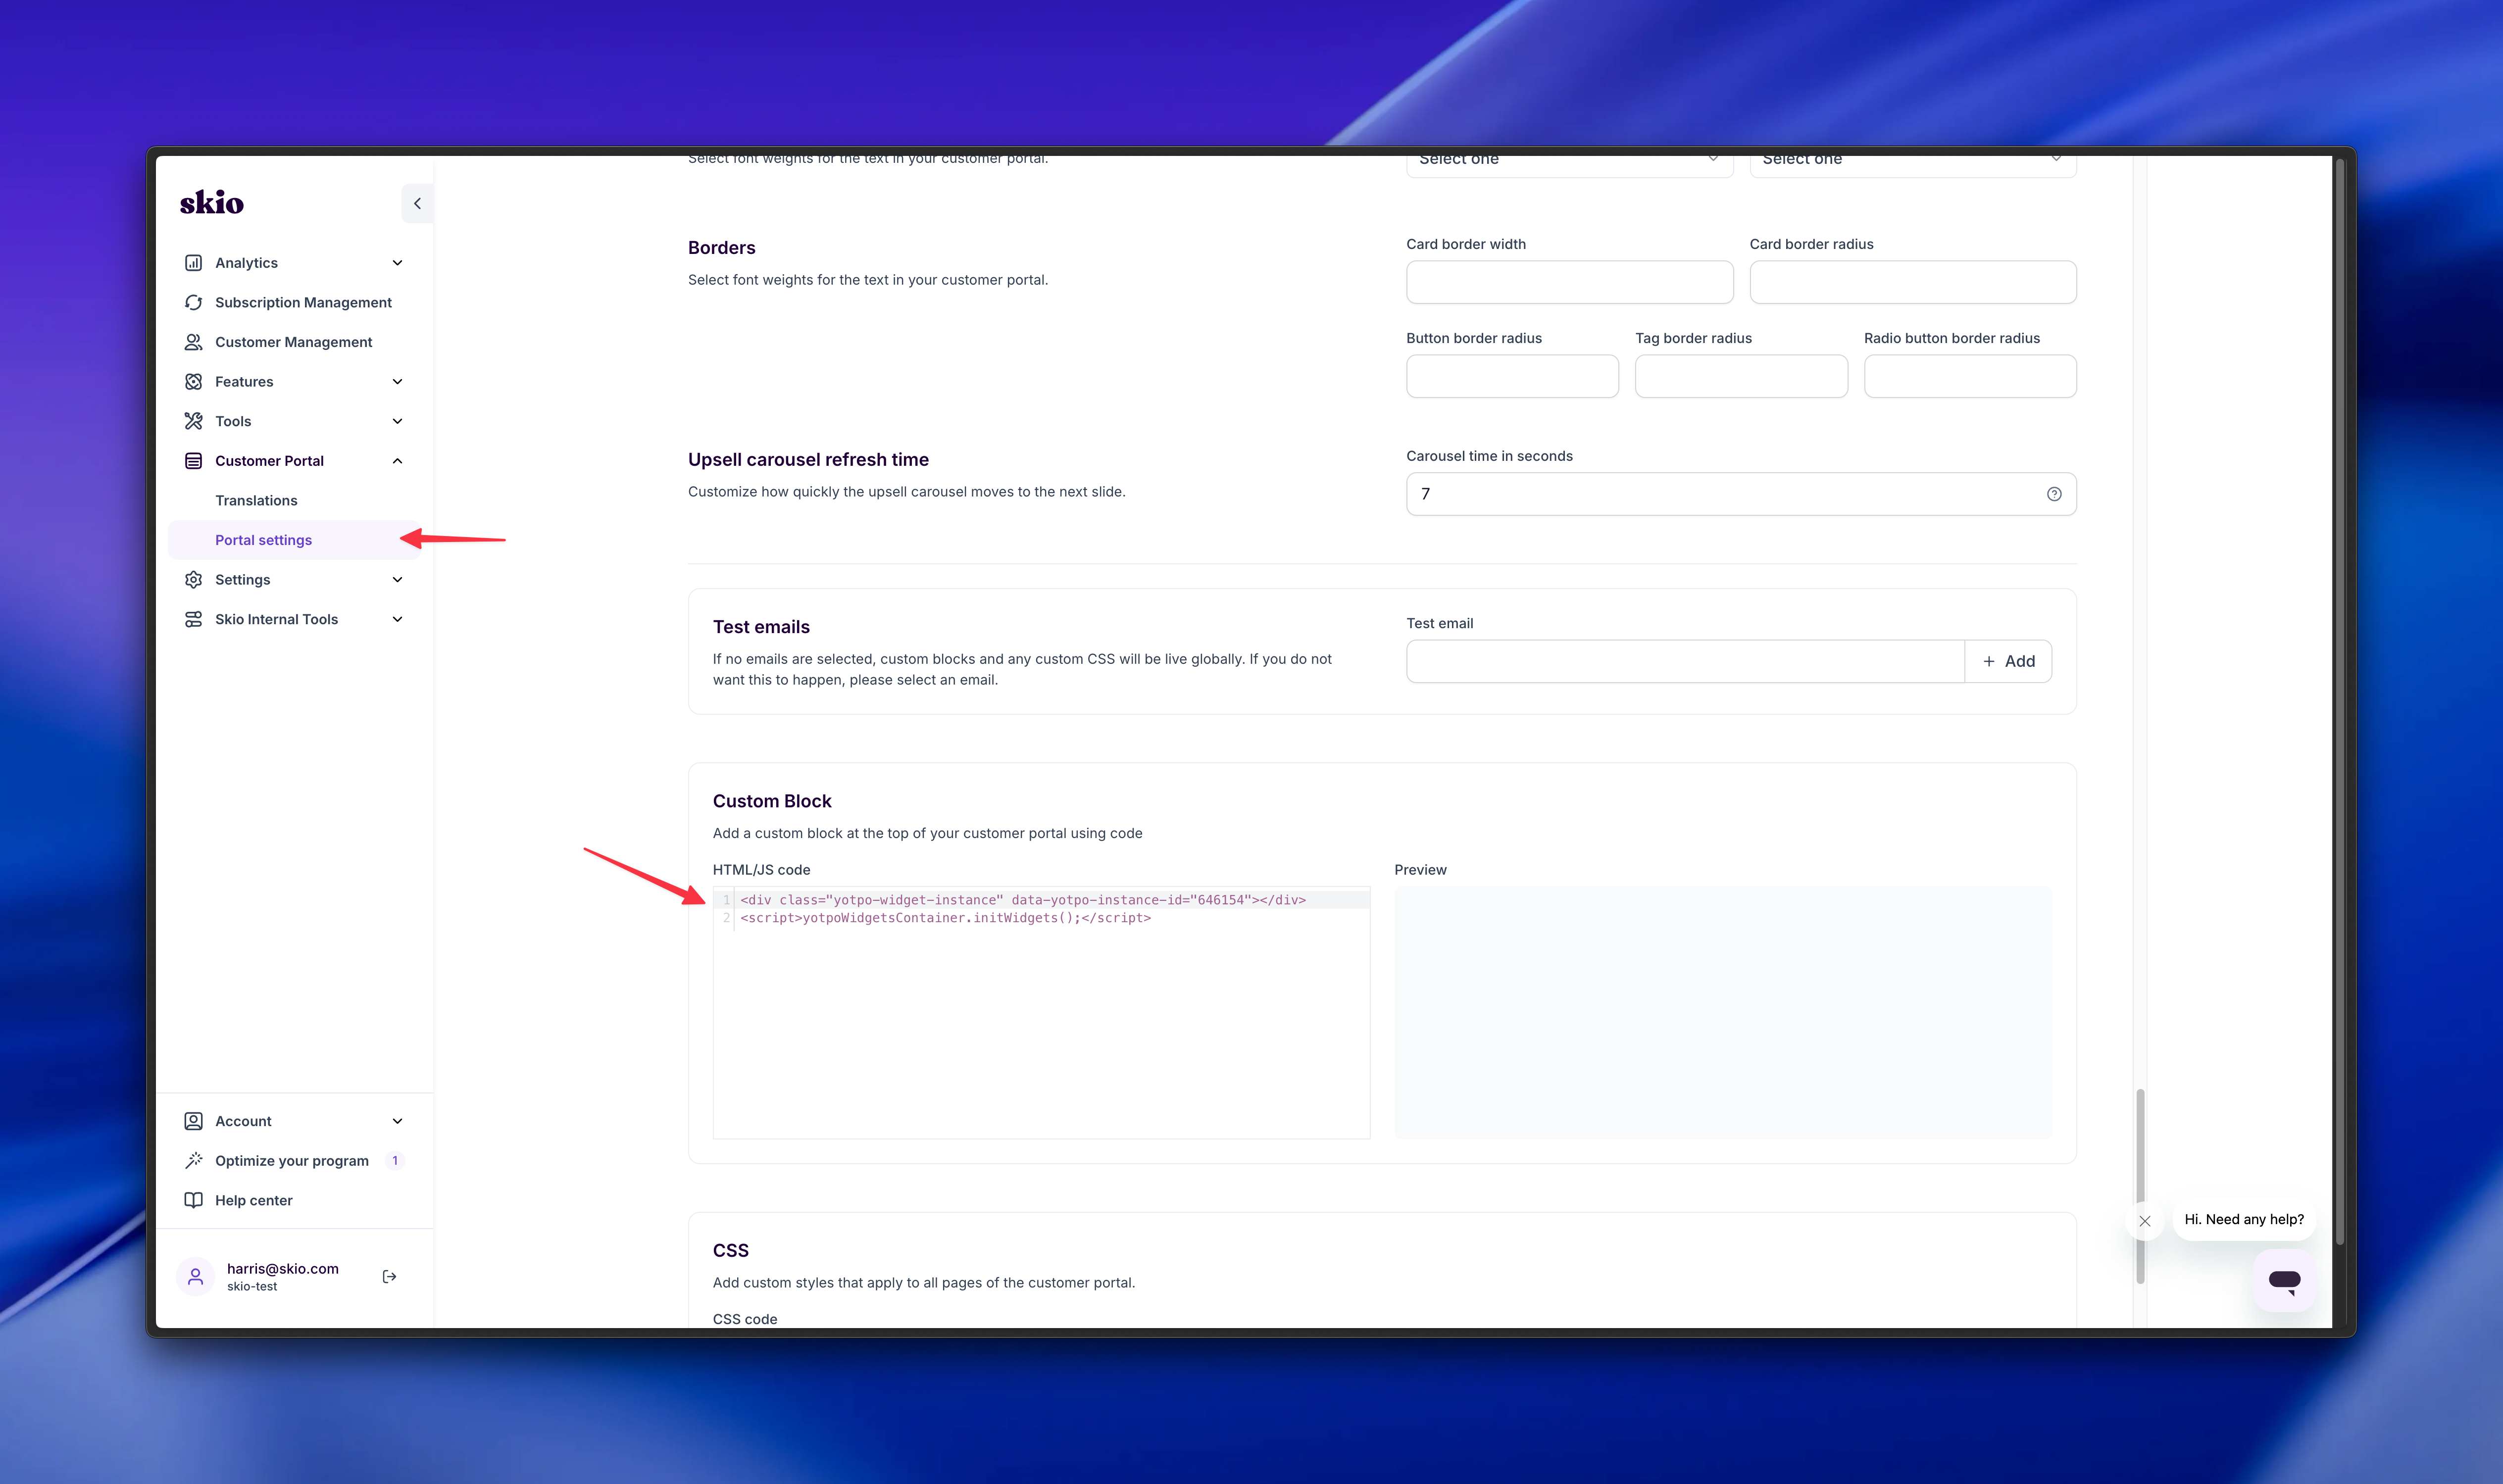Expand the Account menu chevron

[397, 1121]
